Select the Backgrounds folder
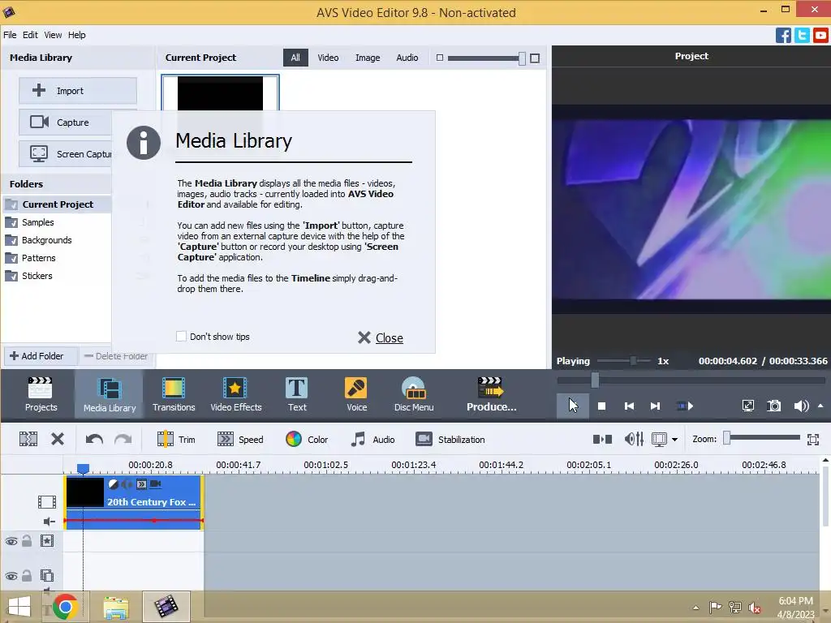The height and width of the screenshot is (623, 831). pyautogui.click(x=46, y=240)
